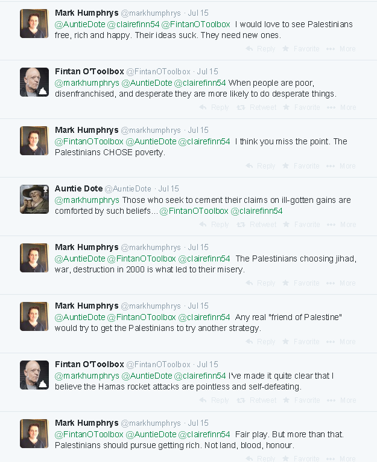
Task: Reply to the "Their ideas suck" tweet
Action: point(261,49)
